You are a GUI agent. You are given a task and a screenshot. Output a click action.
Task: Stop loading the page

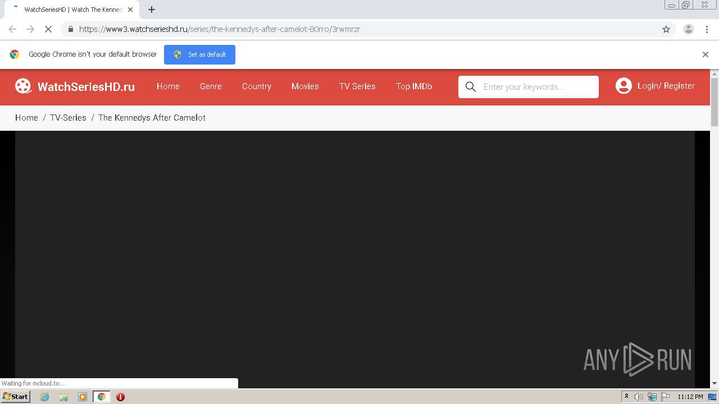coord(48,29)
